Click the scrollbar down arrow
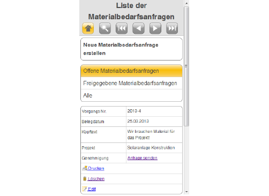 point(186,192)
